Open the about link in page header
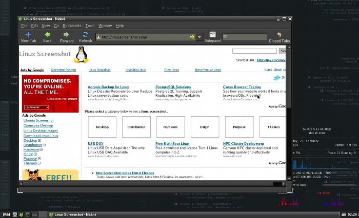Screen dimensions: 359x218 [x=277, y=70]
